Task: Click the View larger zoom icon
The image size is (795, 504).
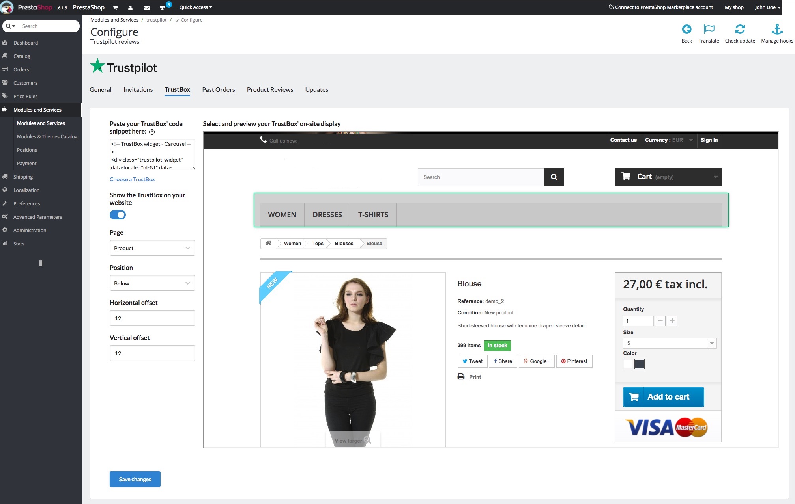Action: (367, 440)
